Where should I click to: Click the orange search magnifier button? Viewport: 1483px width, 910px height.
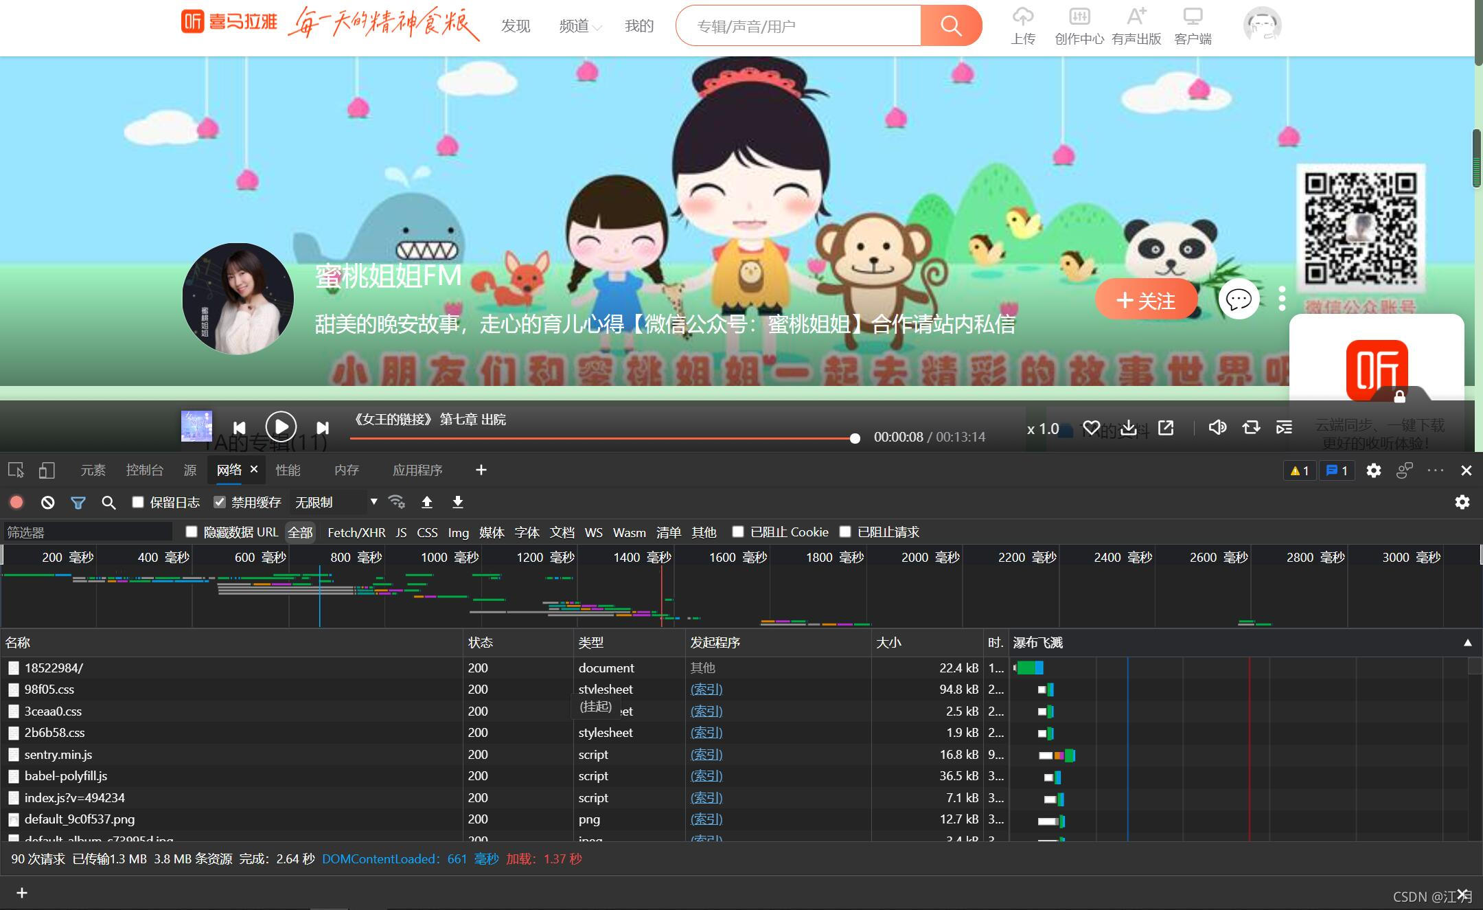[951, 26]
